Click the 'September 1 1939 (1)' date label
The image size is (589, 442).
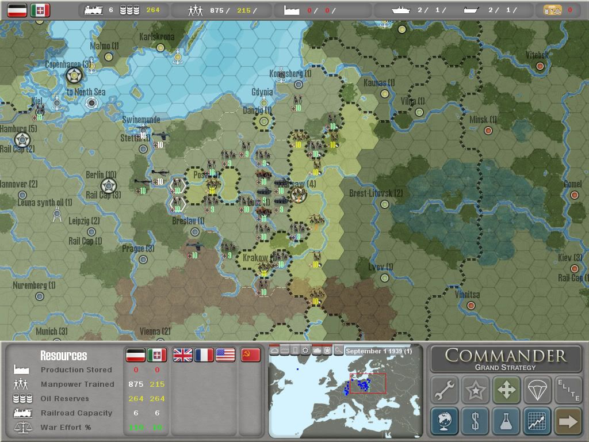(378, 351)
